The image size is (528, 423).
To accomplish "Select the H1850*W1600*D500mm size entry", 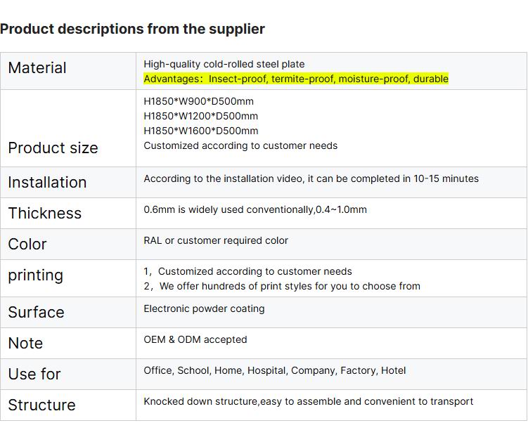I will (x=200, y=131).
